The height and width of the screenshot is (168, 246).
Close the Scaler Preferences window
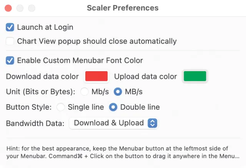[8, 8]
